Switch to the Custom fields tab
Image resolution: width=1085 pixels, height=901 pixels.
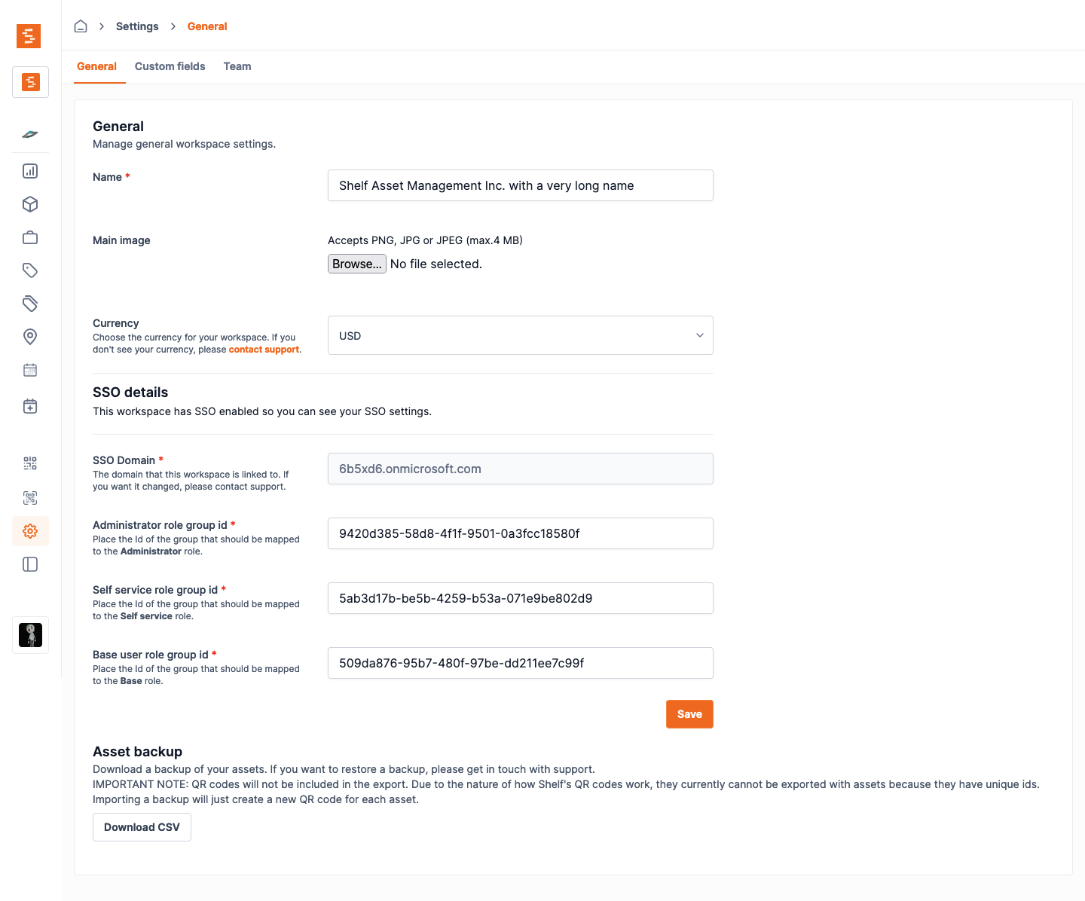pyautogui.click(x=170, y=66)
